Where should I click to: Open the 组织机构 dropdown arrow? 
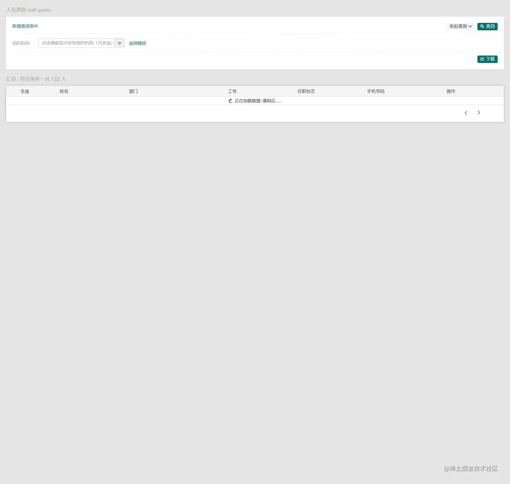pos(119,43)
